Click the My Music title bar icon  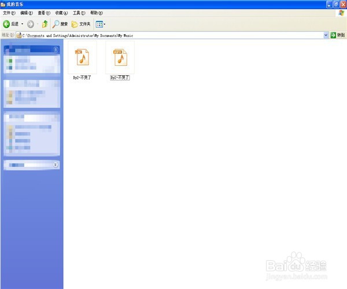pyautogui.click(x=3, y=5)
